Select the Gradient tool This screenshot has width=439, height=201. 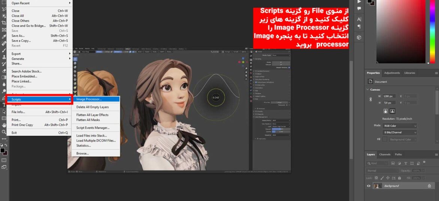(x=4, y=77)
